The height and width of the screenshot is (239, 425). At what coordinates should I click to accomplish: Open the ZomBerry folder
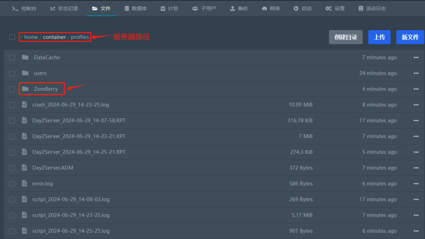[x=46, y=89]
